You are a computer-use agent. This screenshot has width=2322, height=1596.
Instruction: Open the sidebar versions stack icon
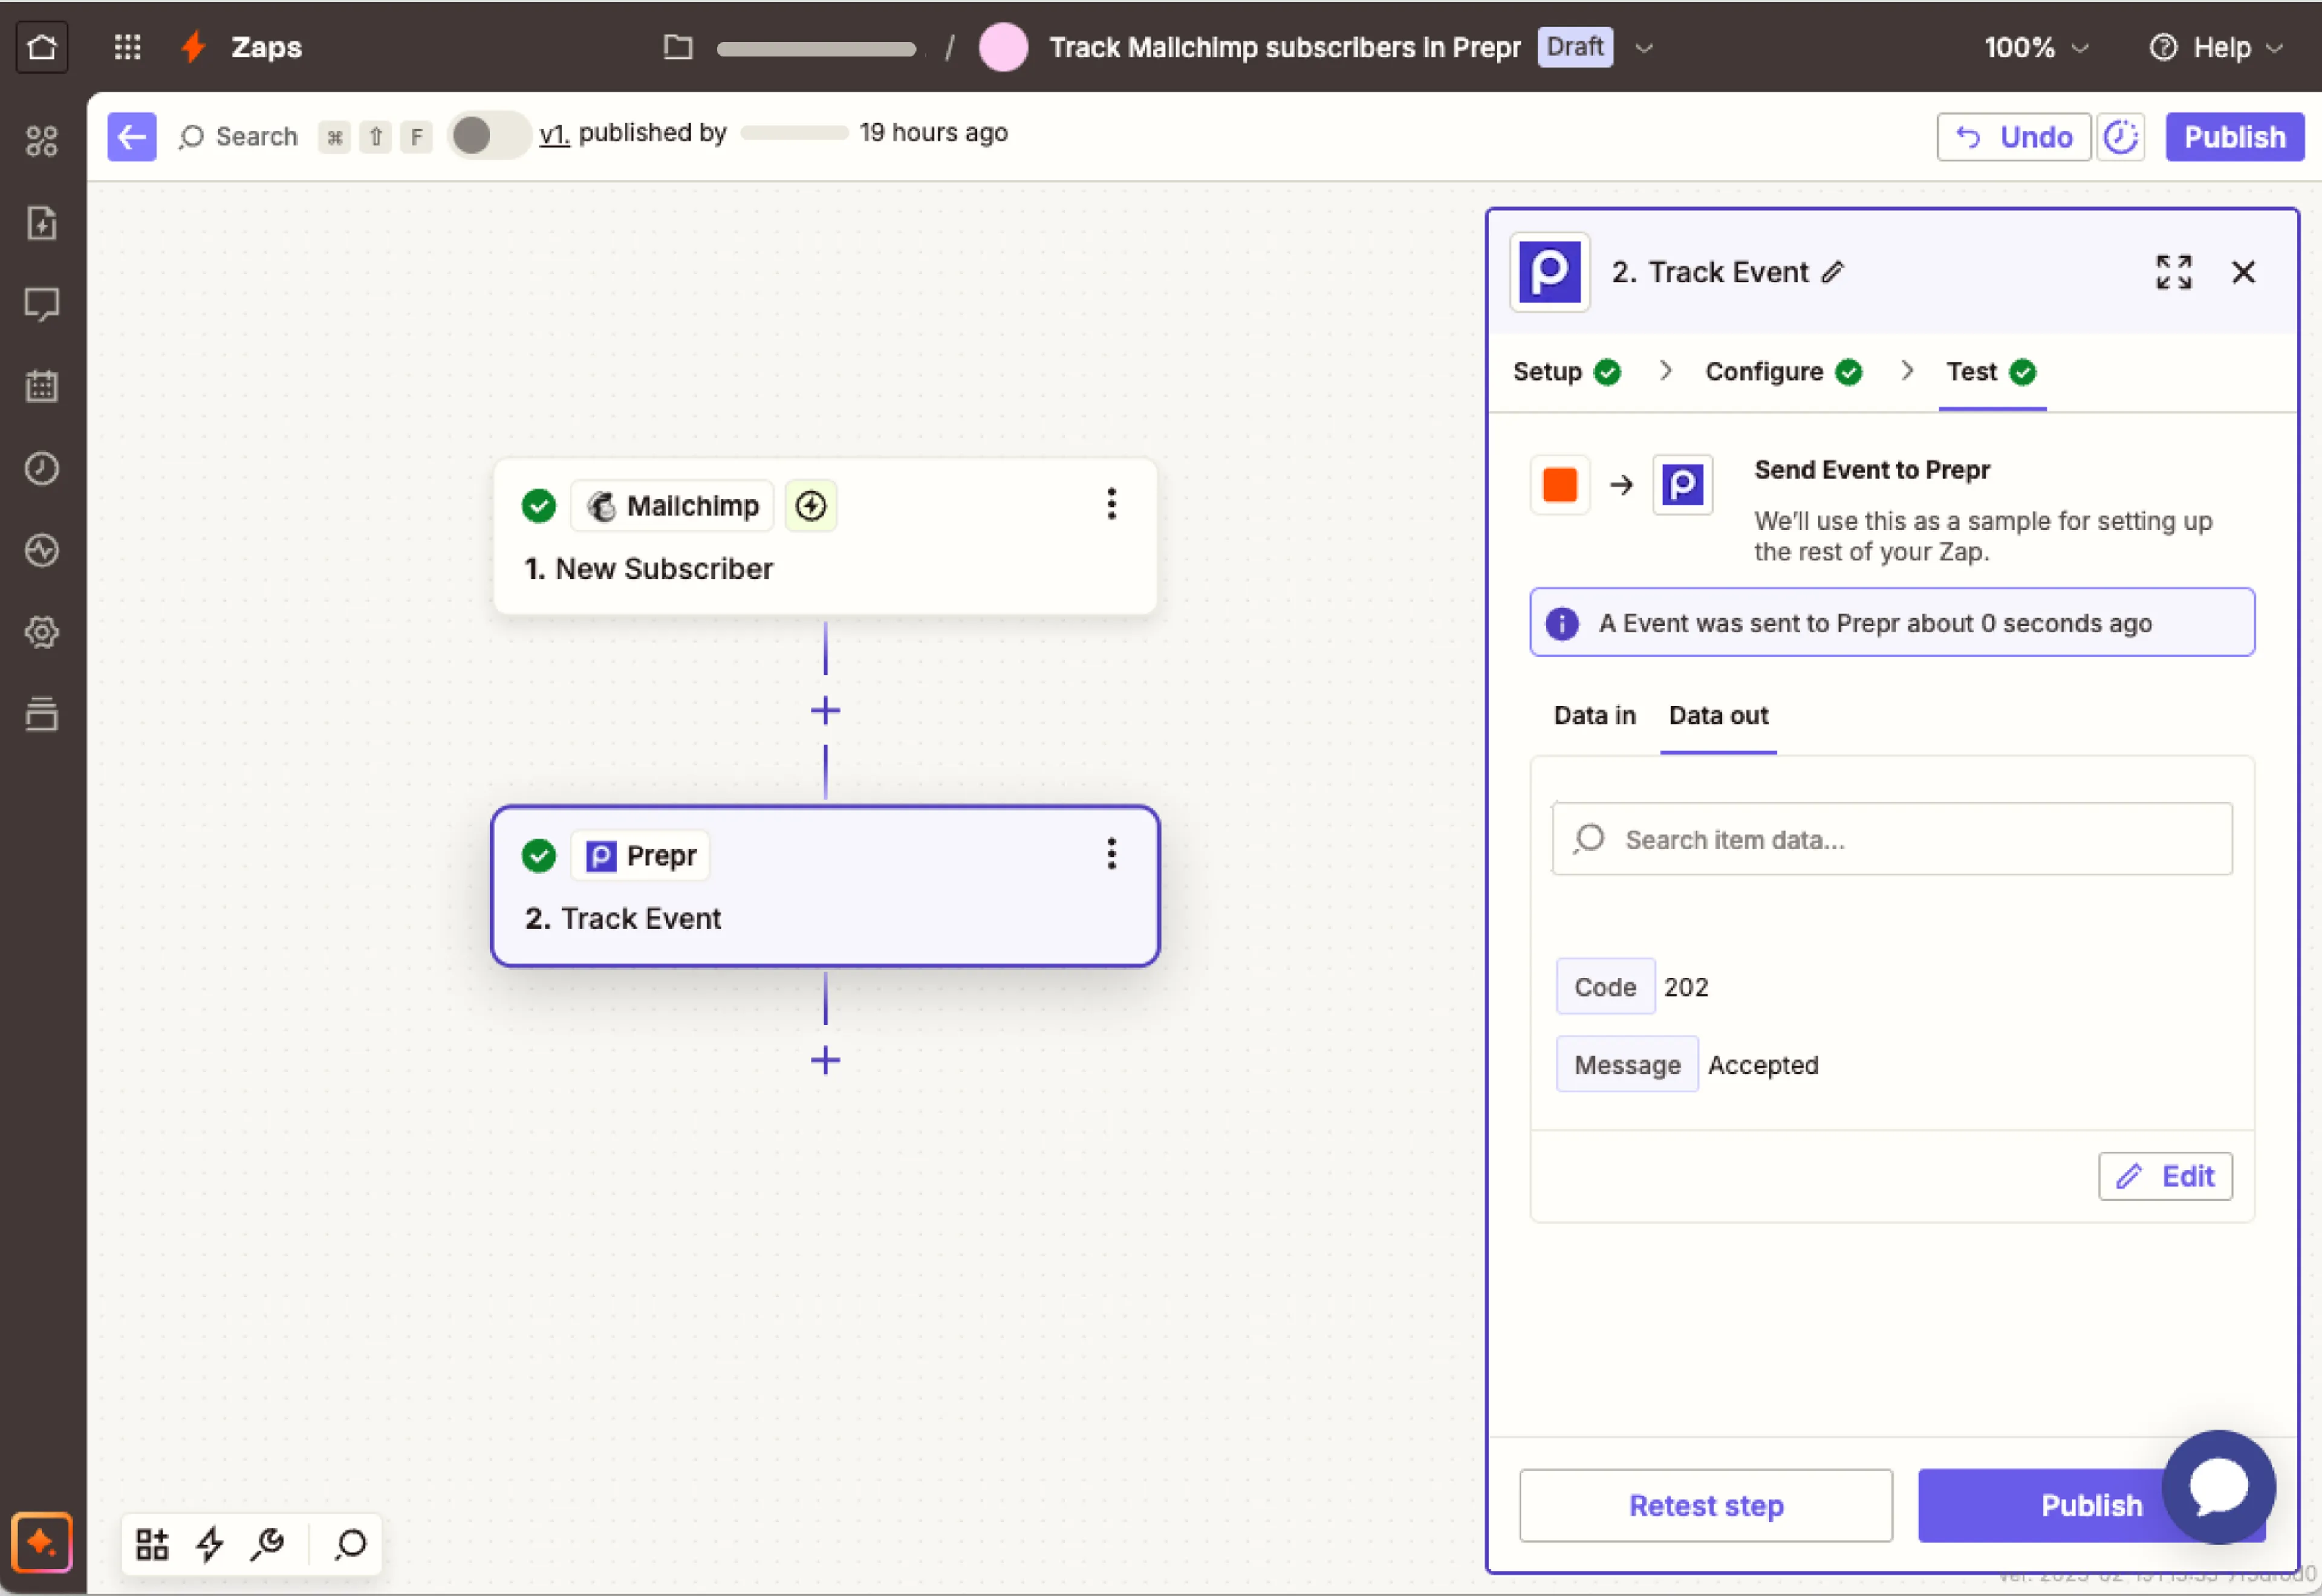click(42, 714)
